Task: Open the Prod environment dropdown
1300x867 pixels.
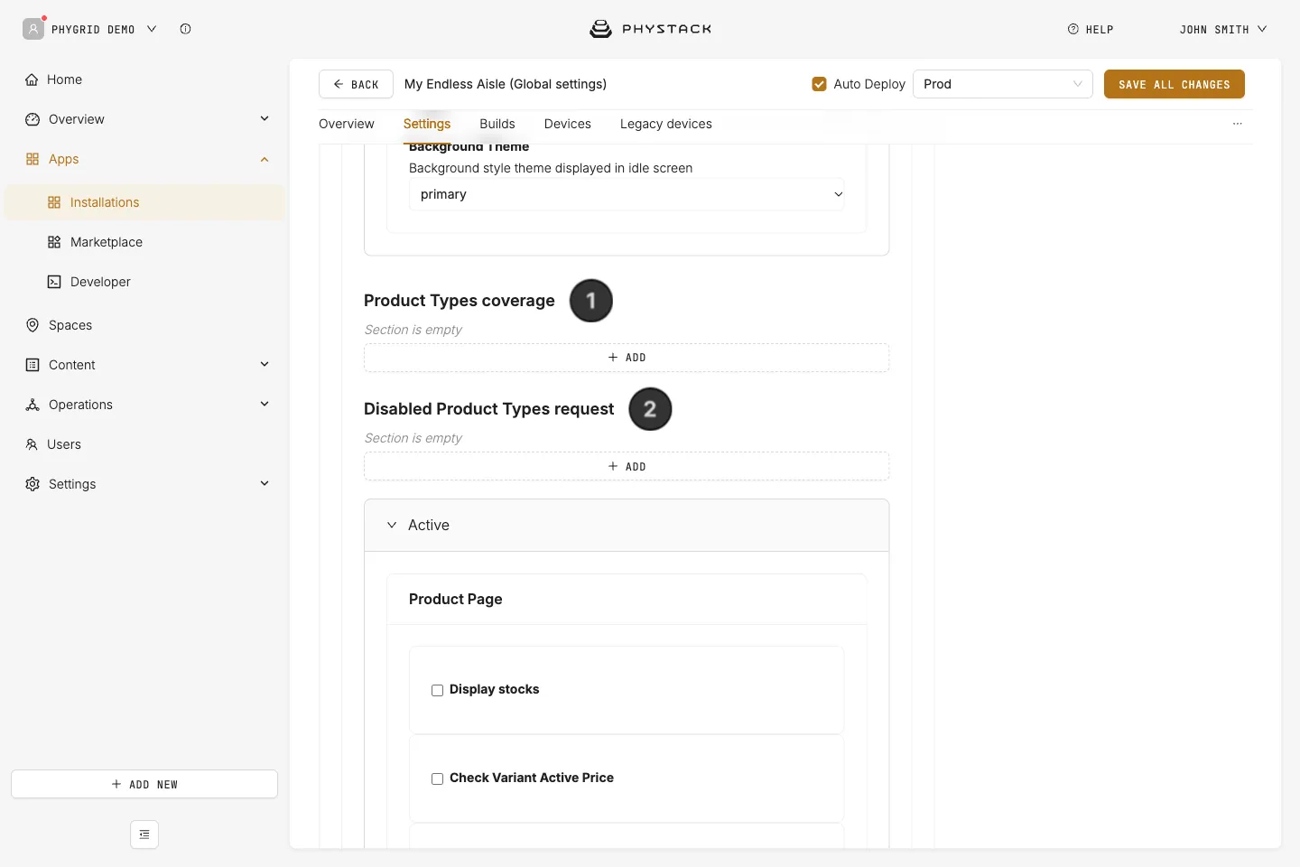Action: (1003, 84)
